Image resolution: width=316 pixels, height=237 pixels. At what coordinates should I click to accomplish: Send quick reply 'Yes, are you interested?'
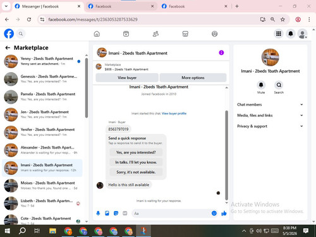(x=136, y=152)
